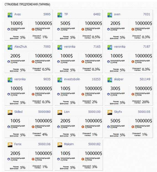Select the veronika 9035 tariff card

tap(29, 90)
